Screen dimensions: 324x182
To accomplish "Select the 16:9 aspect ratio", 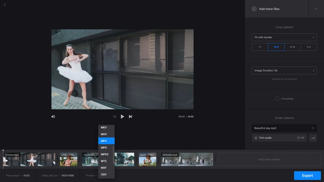I will [x=276, y=47].
